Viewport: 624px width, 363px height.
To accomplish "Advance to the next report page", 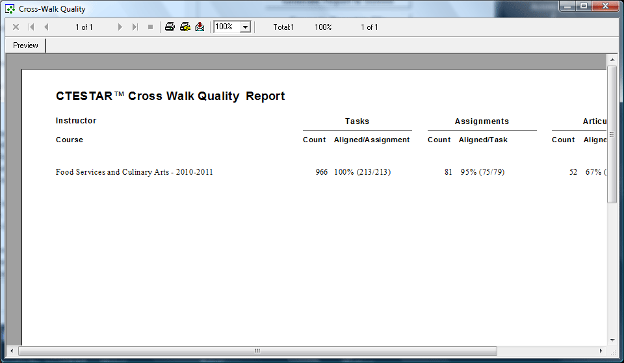I will (x=120, y=27).
